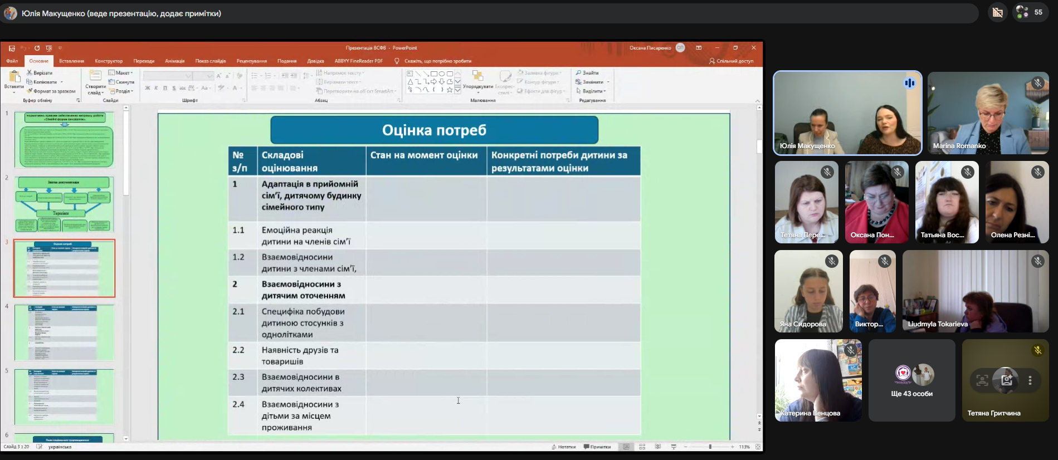This screenshot has height=460, width=1058.
Task: Switch to Reading view icon
Action: click(x=658, y=447)
